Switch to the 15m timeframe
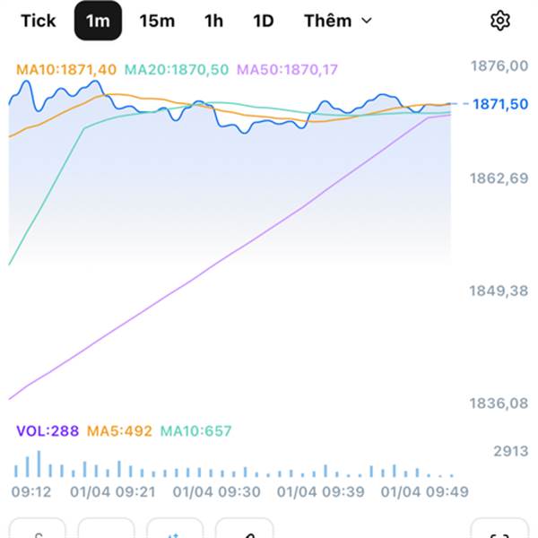The height and width of the screenshot is (538, 538). [157, 21]
